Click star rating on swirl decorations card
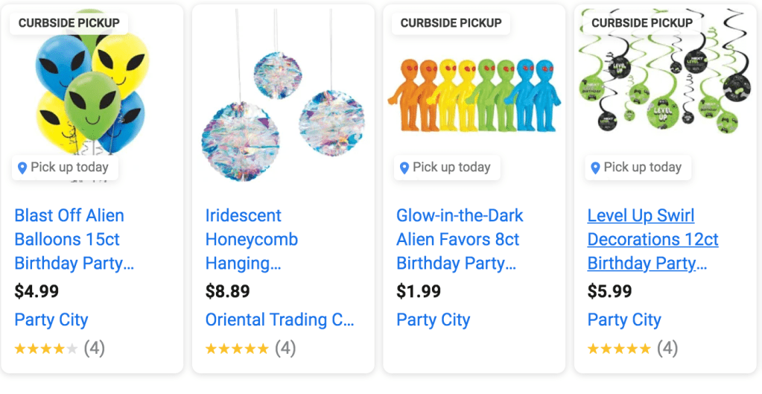Screen dimensions: 762x394 pos(619,349)
